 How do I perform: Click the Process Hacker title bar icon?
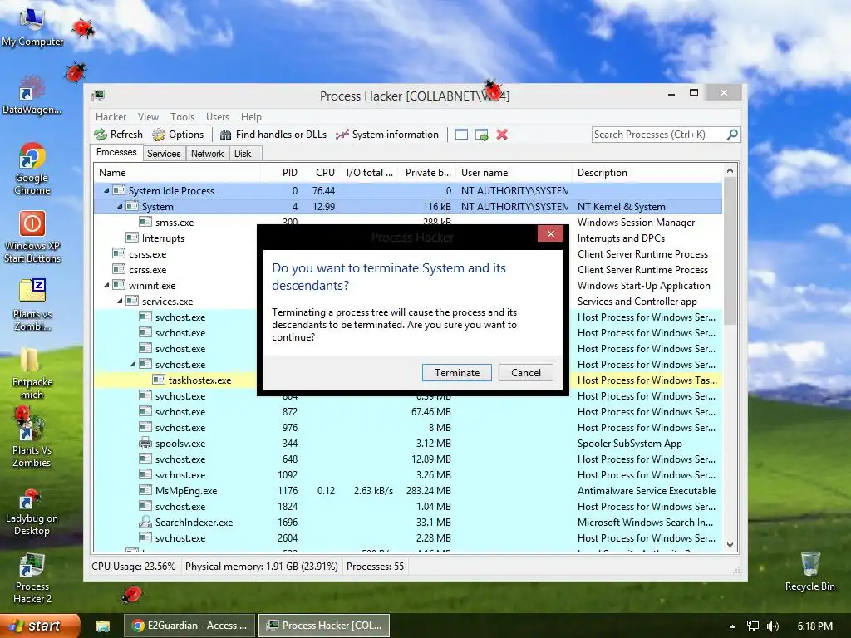pyautogui.click(x=98, y=96)
